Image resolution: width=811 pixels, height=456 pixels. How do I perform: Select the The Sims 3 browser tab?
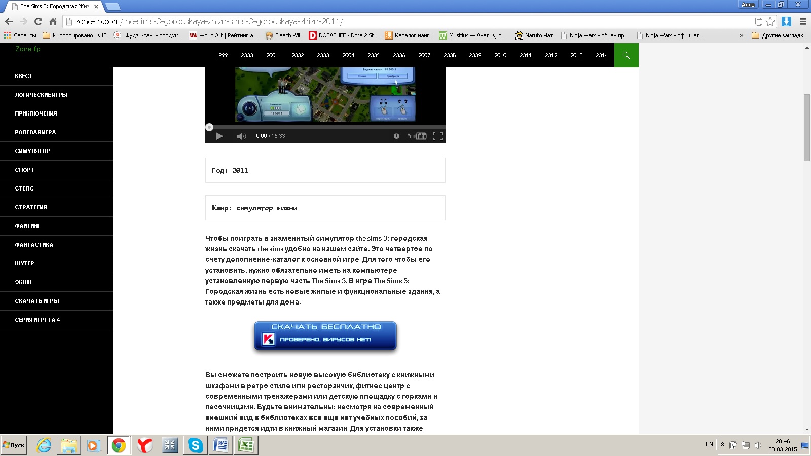54,6
